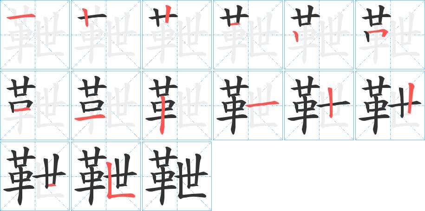Viewport: 425px width, 211px height.
Task: Select the third stroke order cell
Action: pos(177,35)
